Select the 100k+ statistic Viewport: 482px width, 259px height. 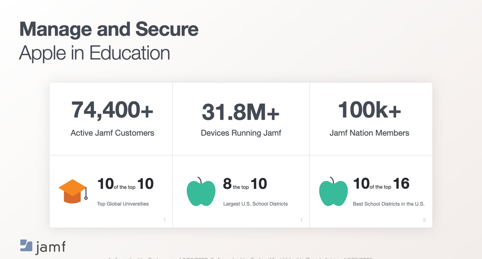[x=369, y=110]
